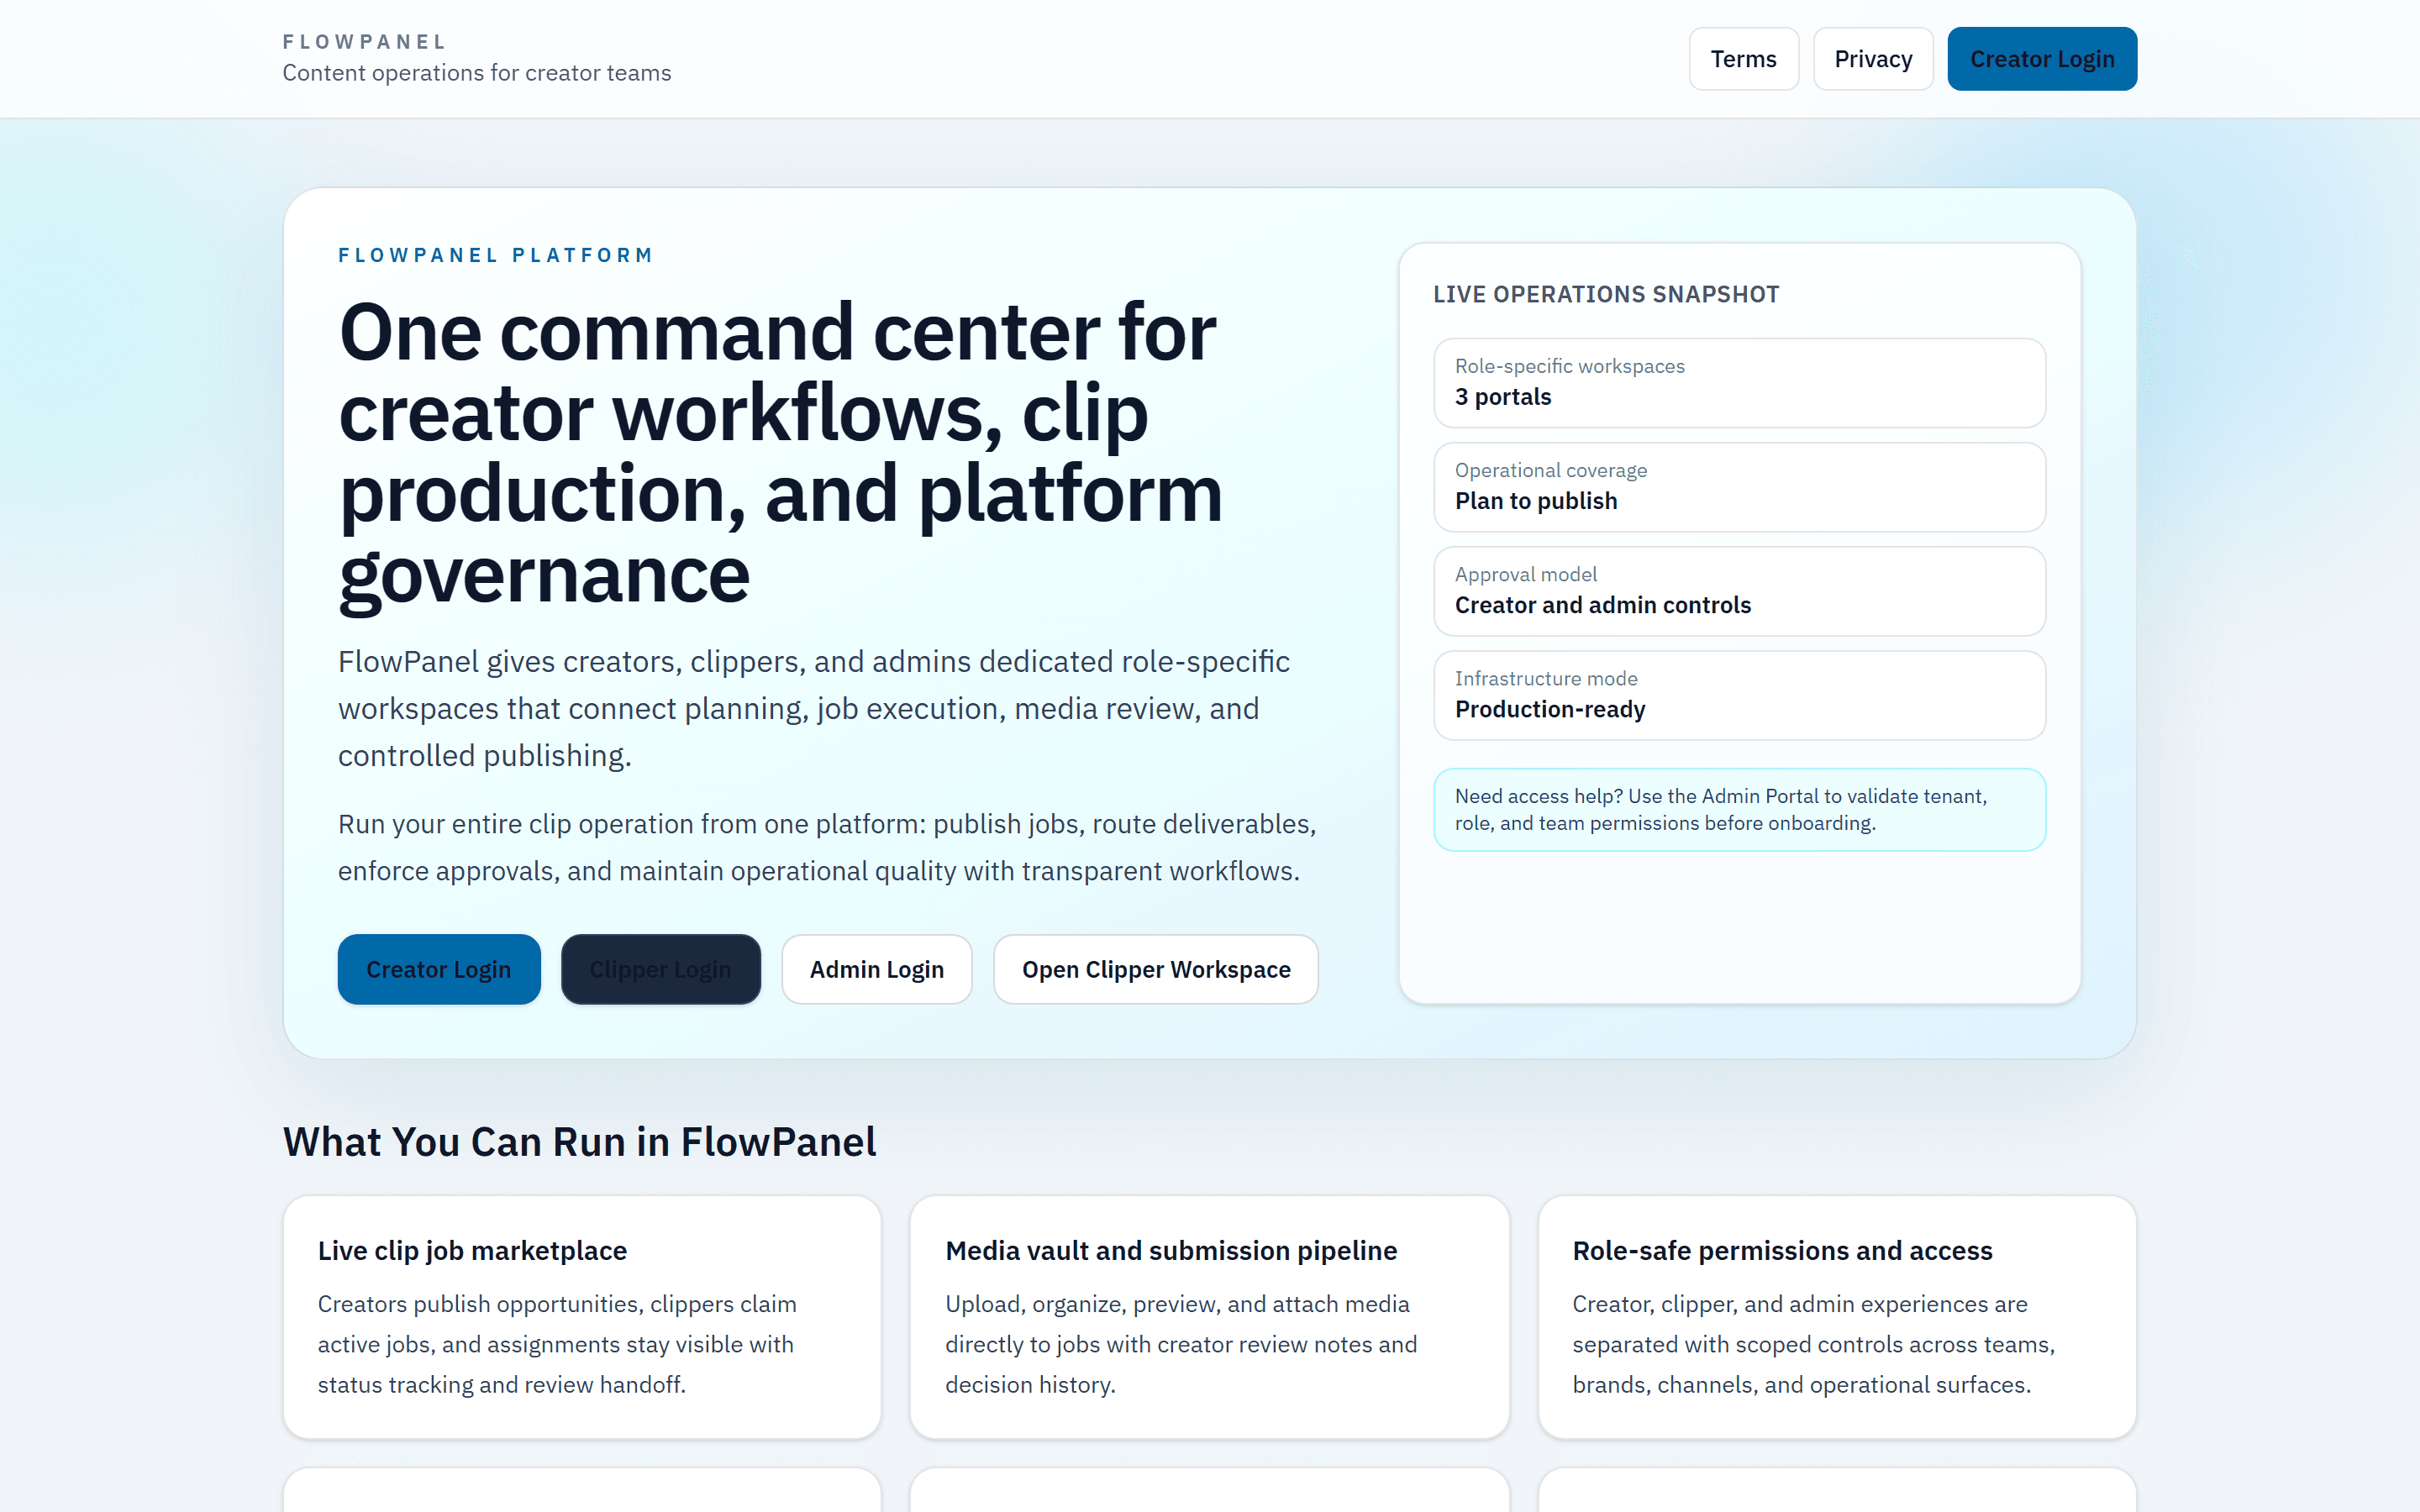This screenshot has height=1512, width=2420.
Task: Click Open Clipper Workspace button
Action: pos(1156,969)
